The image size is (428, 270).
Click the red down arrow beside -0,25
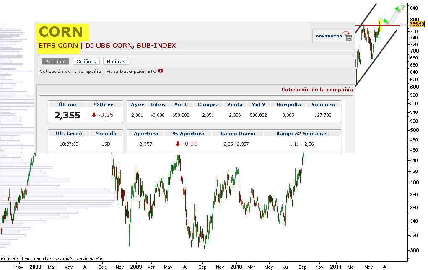tap(94, 115)
